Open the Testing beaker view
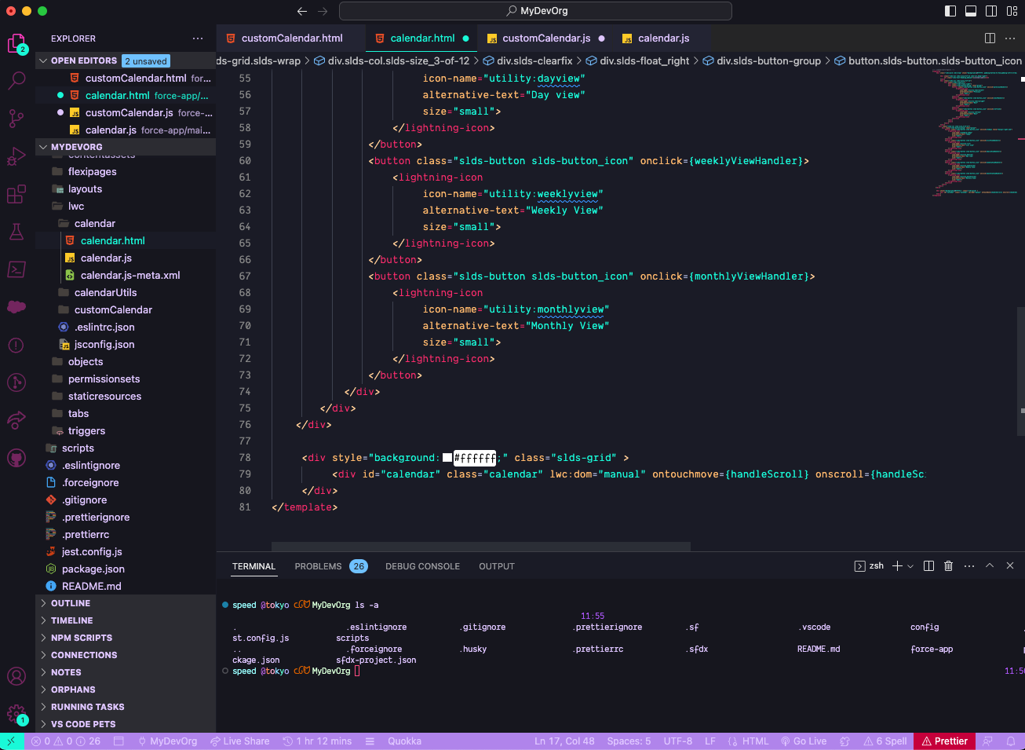Image resolution: width=1025 pixels, height=750 pixels. (x=17, y=231)
